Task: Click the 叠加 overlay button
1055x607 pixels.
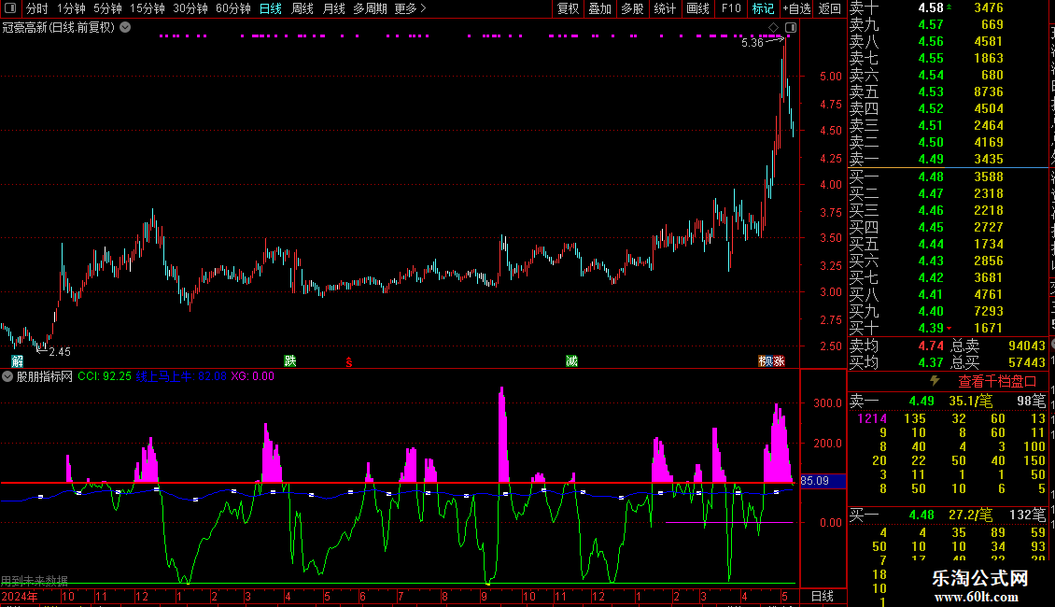Action: [600, 8]
